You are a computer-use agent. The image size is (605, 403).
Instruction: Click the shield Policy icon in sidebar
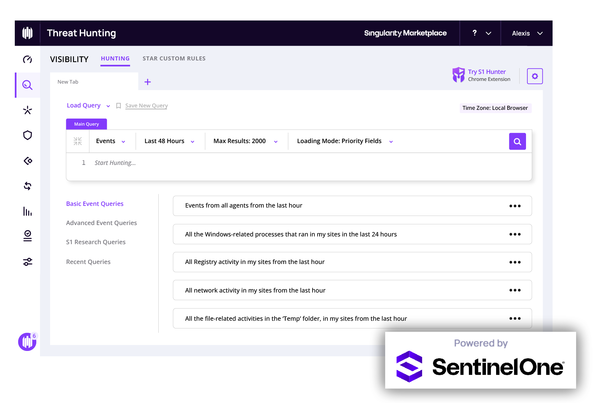(28, 135)
